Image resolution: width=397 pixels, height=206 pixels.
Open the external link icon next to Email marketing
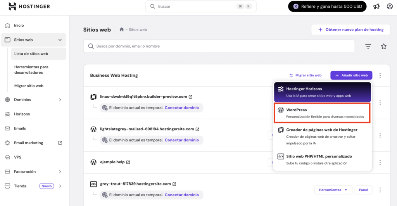tap(60, 143)
